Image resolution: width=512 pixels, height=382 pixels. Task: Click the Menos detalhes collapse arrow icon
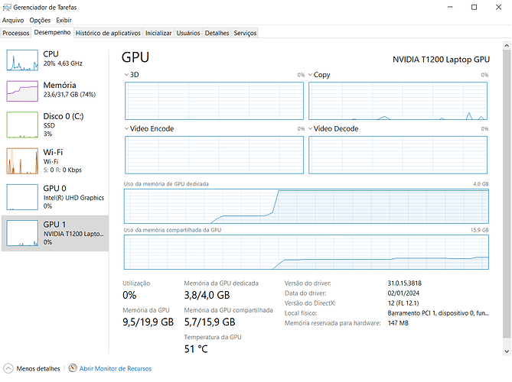pos(8,368)
